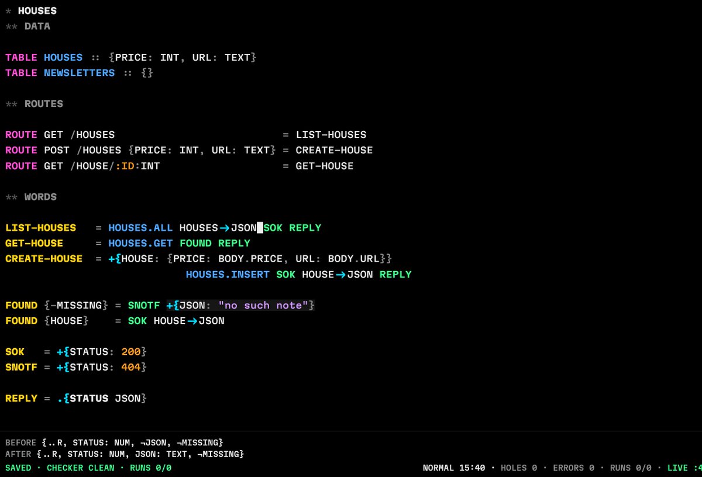Select the NEWSLETTERS table name
702x477 pixels.
(80, 73)
